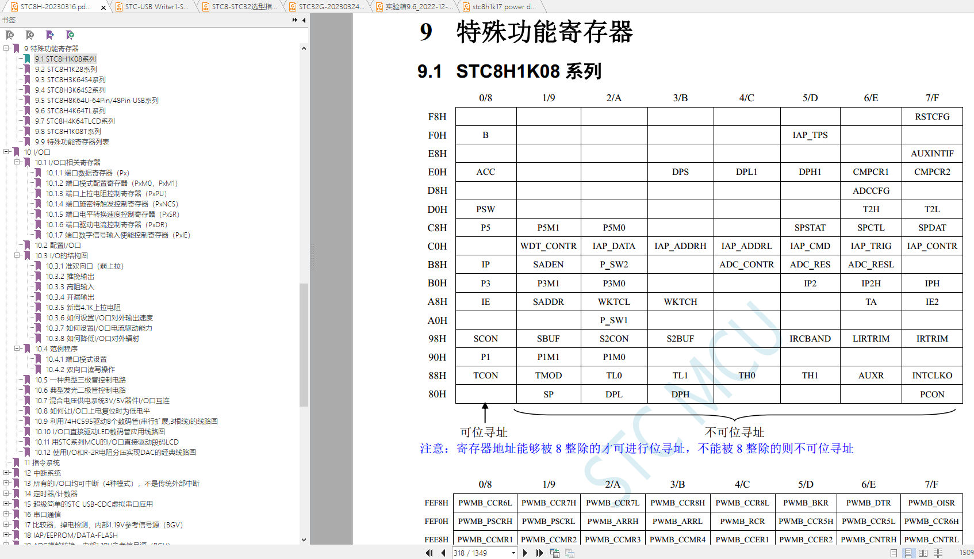Switch to the STC32G-20230324 tab
Screen dimensions: 974x559
331,7
